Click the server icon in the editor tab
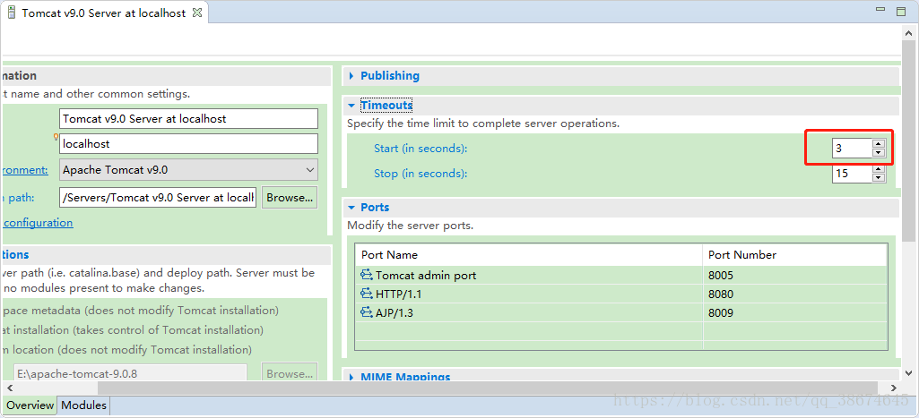919x418 pixels. coord(12,13)
